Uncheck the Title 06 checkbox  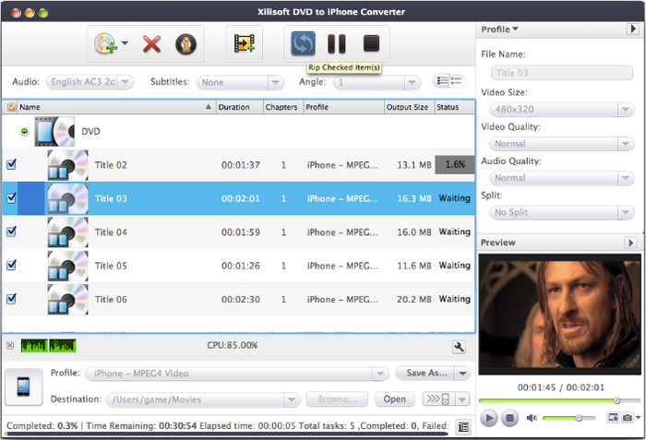click(x=11, y=299)
